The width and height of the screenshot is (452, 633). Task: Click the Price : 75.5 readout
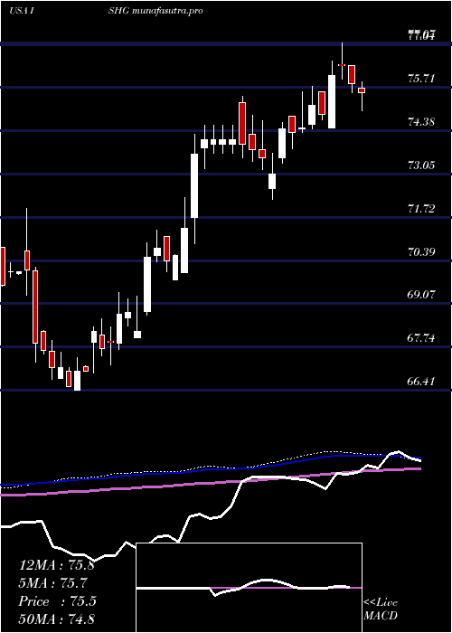pyautogui.click(x=57, y=601)
